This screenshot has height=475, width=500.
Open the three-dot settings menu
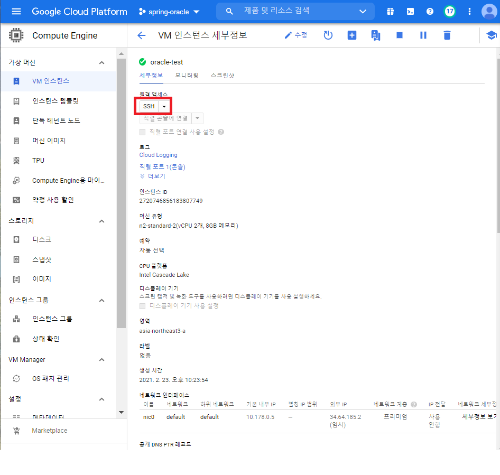pos(469,12)
